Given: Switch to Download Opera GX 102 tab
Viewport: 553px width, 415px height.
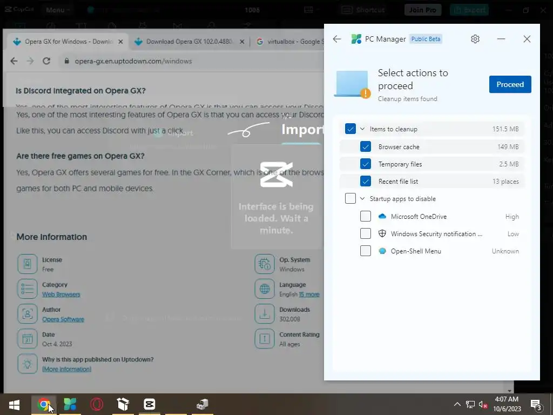Looking at the screenshot, I should click(190, 42).
